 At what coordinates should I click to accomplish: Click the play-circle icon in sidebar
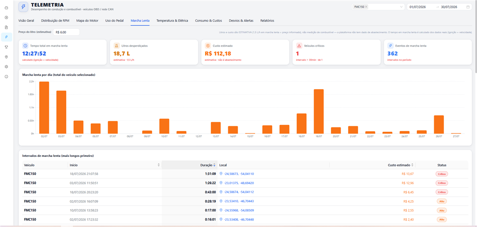pos(7,17)
